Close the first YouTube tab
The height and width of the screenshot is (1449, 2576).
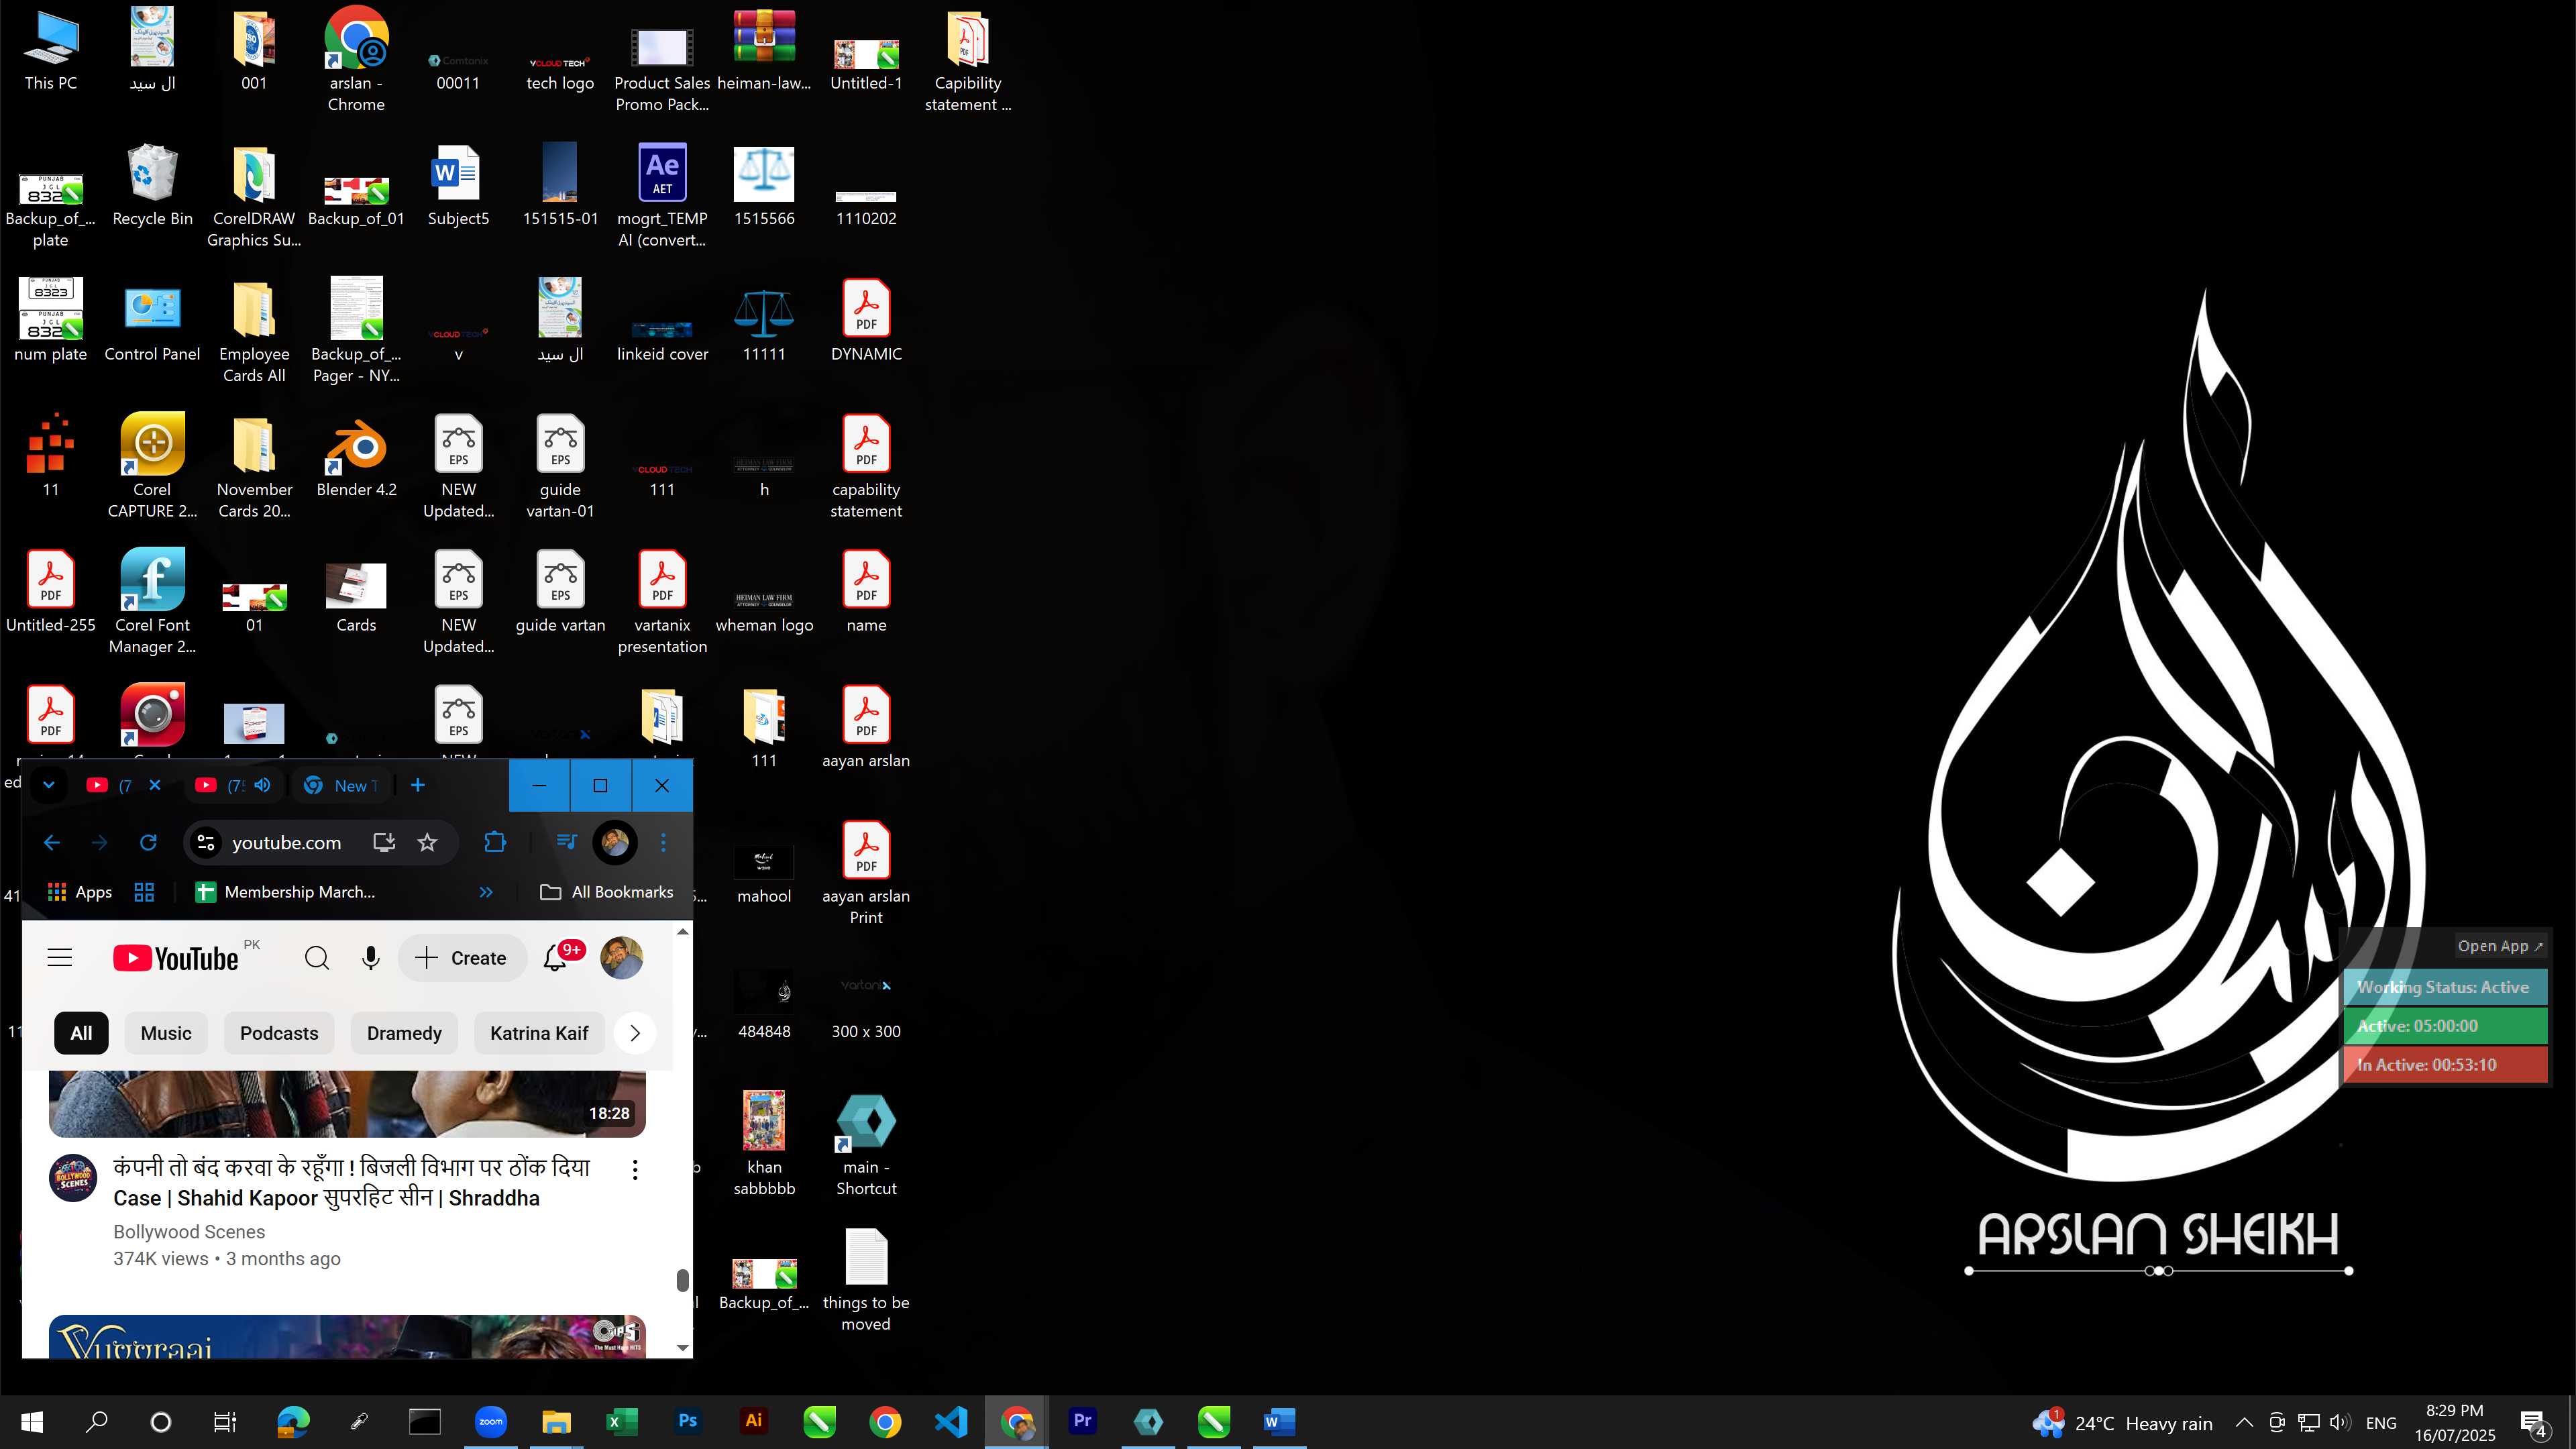coord(155,785)
